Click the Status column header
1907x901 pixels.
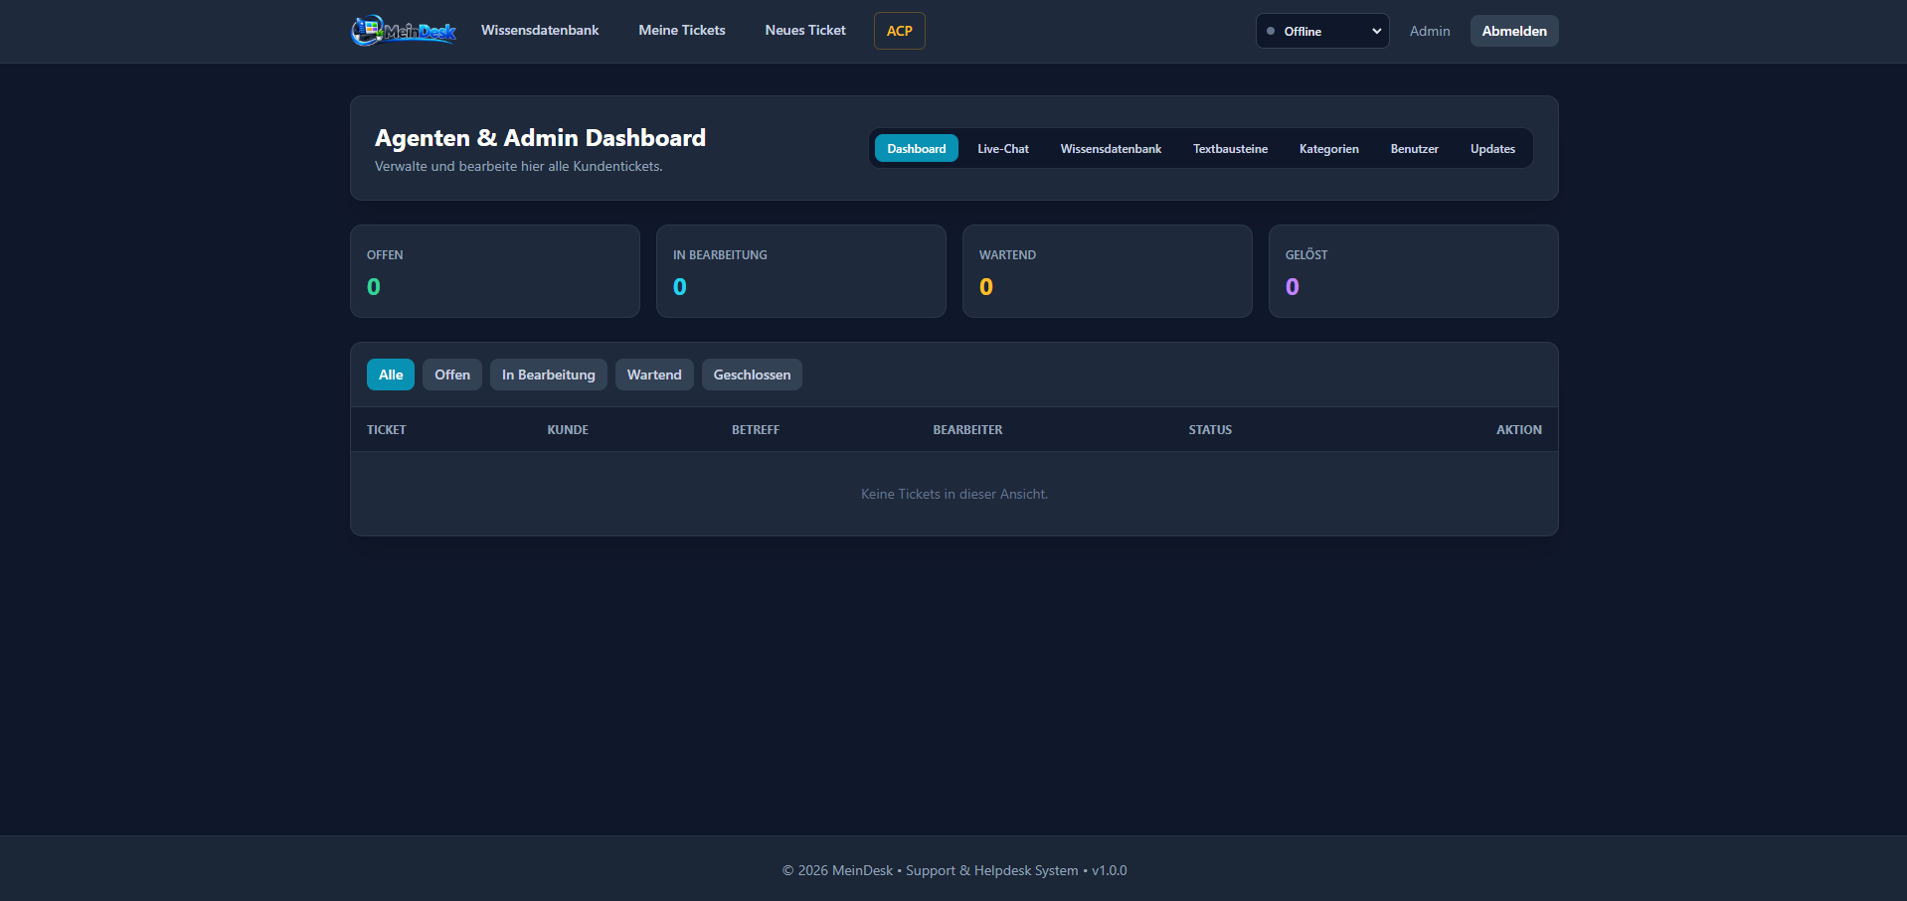coord(1210,430)
